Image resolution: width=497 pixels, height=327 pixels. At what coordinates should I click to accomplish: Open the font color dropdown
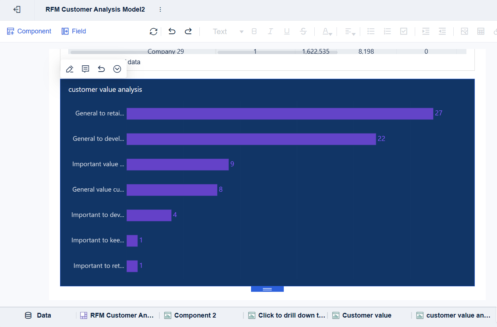pyautogui.click(x=327, y=32)
